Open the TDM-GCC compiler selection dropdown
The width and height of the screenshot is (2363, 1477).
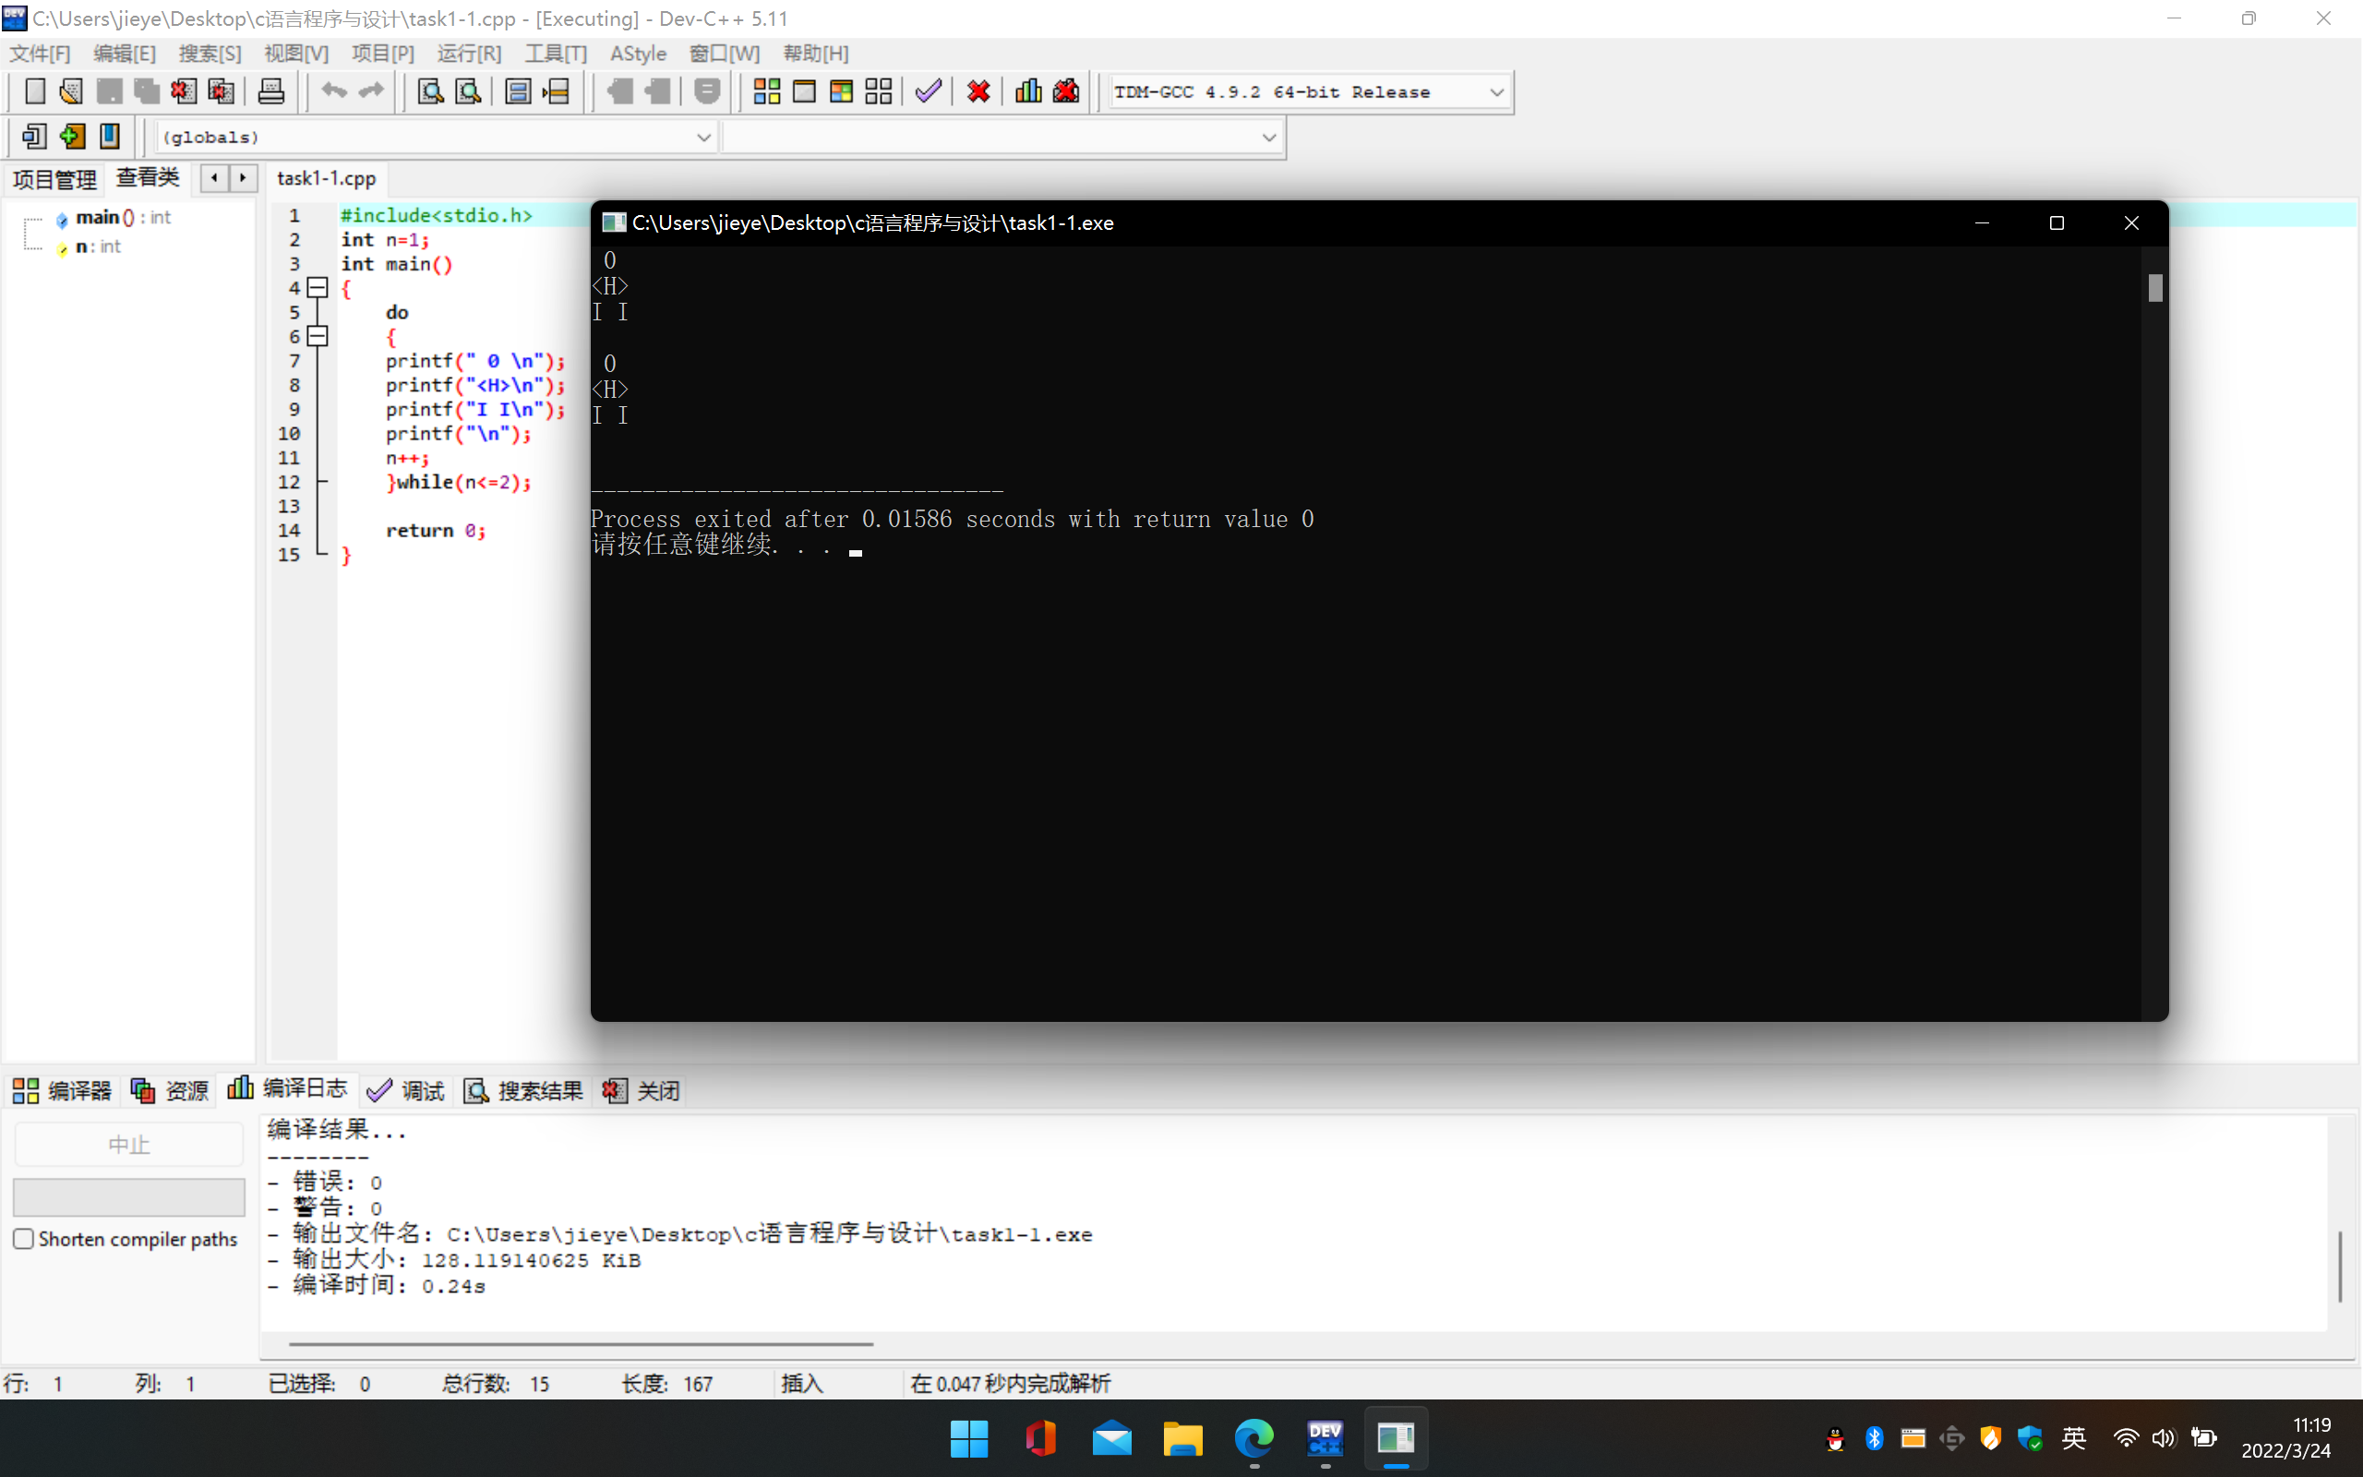click(x=1496, y=91)
